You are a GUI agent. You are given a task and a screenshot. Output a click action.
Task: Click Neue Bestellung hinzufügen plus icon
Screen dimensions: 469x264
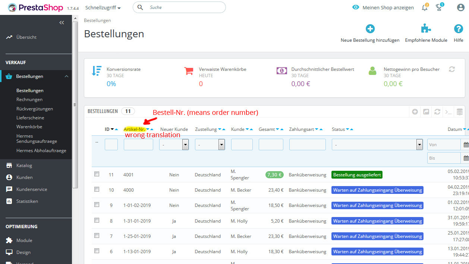click(370, 29)
